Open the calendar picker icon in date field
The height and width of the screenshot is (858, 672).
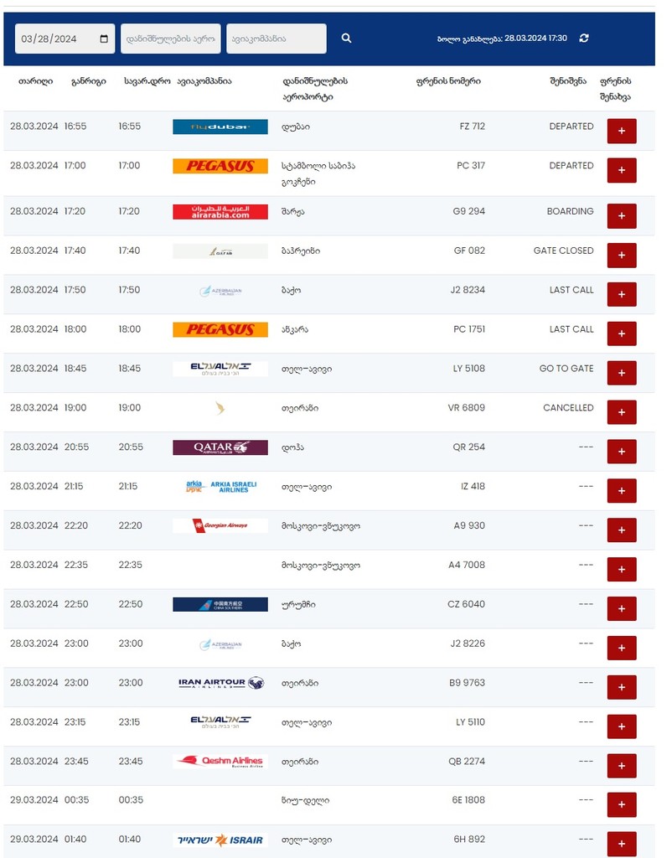click(104, 39)
